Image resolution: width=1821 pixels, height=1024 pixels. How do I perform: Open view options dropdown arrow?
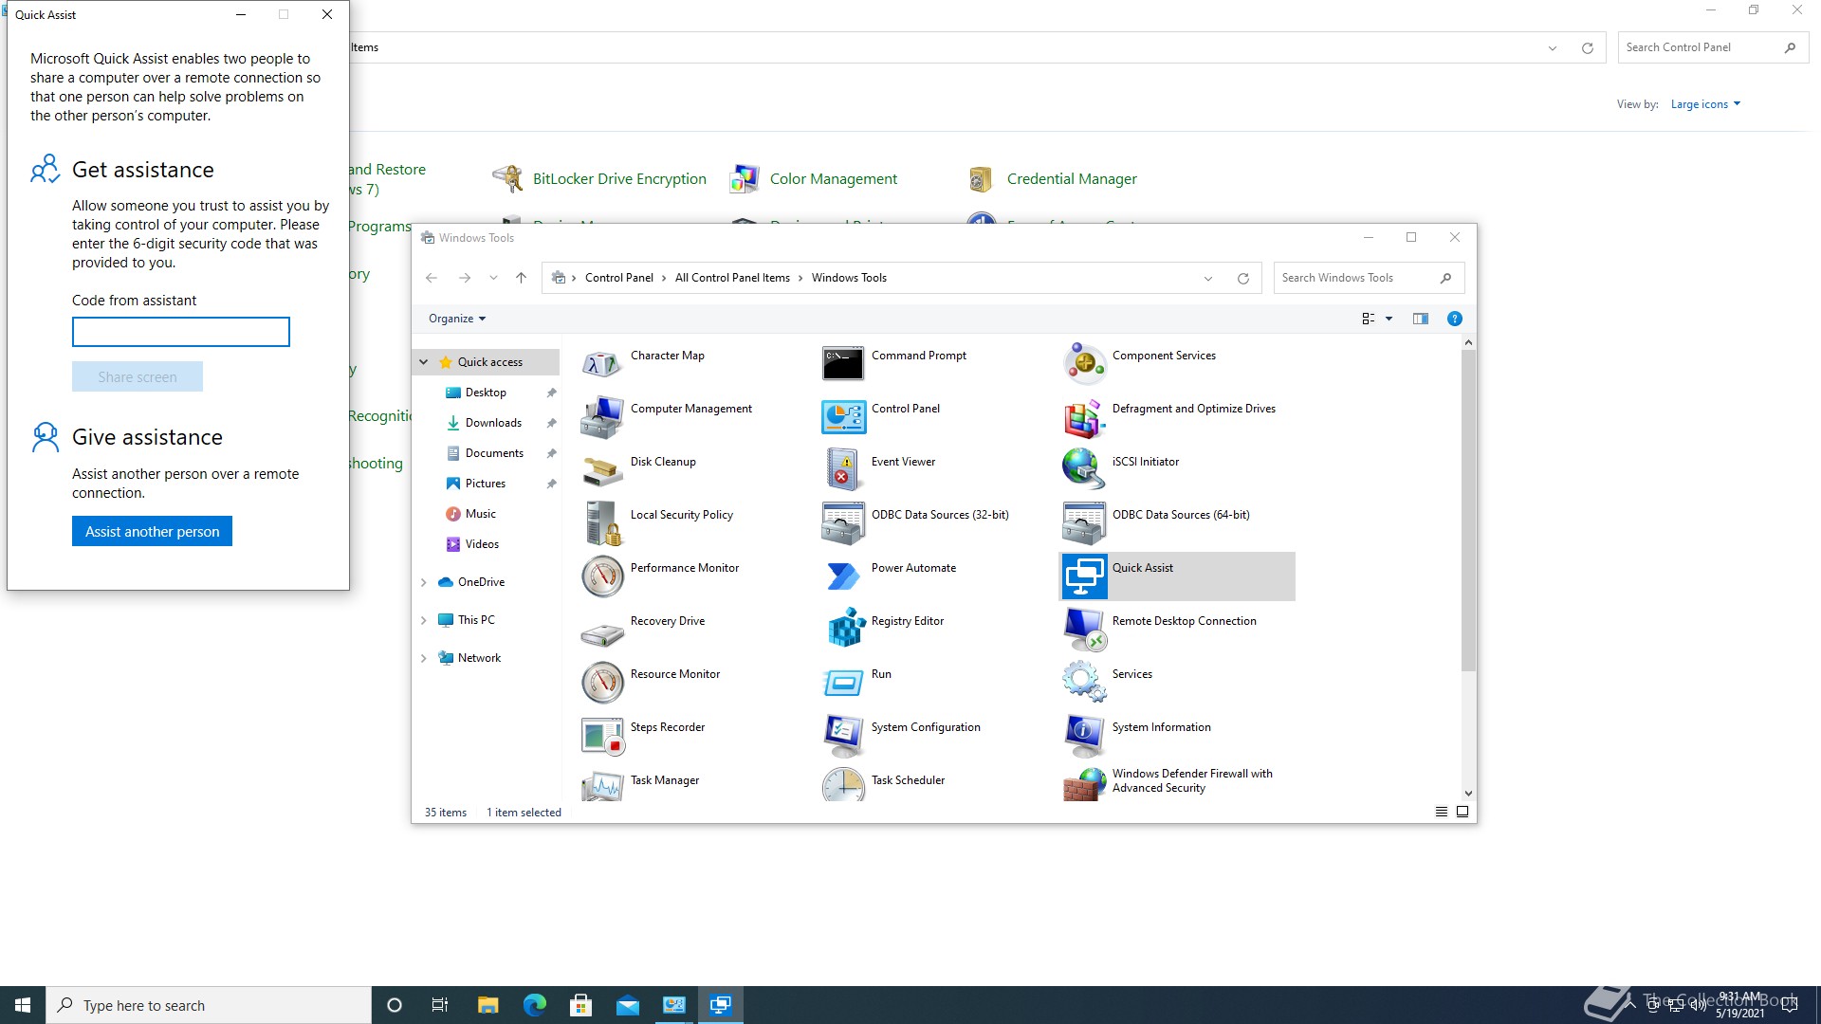1389,319
